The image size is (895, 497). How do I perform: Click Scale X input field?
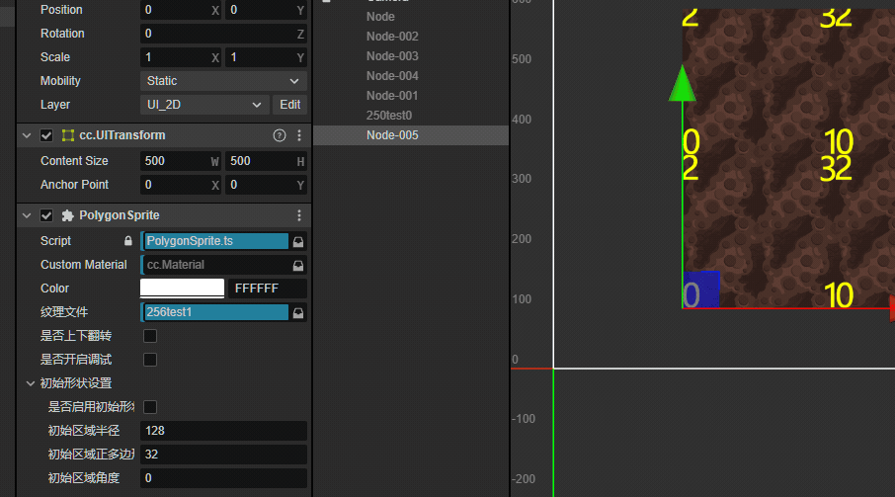pos(181,57)
